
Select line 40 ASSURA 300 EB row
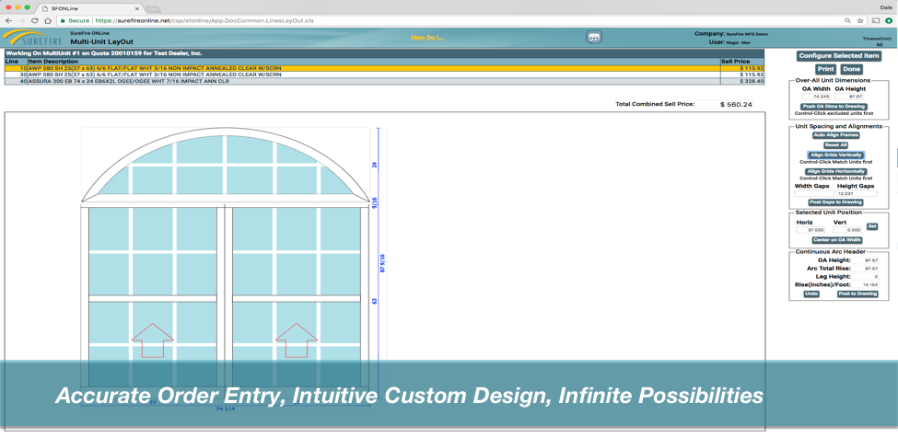pos(384,81)
